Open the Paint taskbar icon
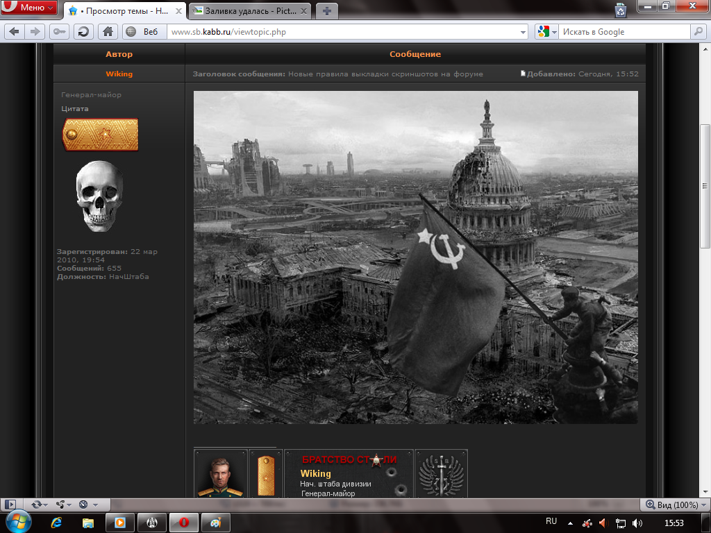This screenshot has width=711, height=533. click(x=215, y=523)
